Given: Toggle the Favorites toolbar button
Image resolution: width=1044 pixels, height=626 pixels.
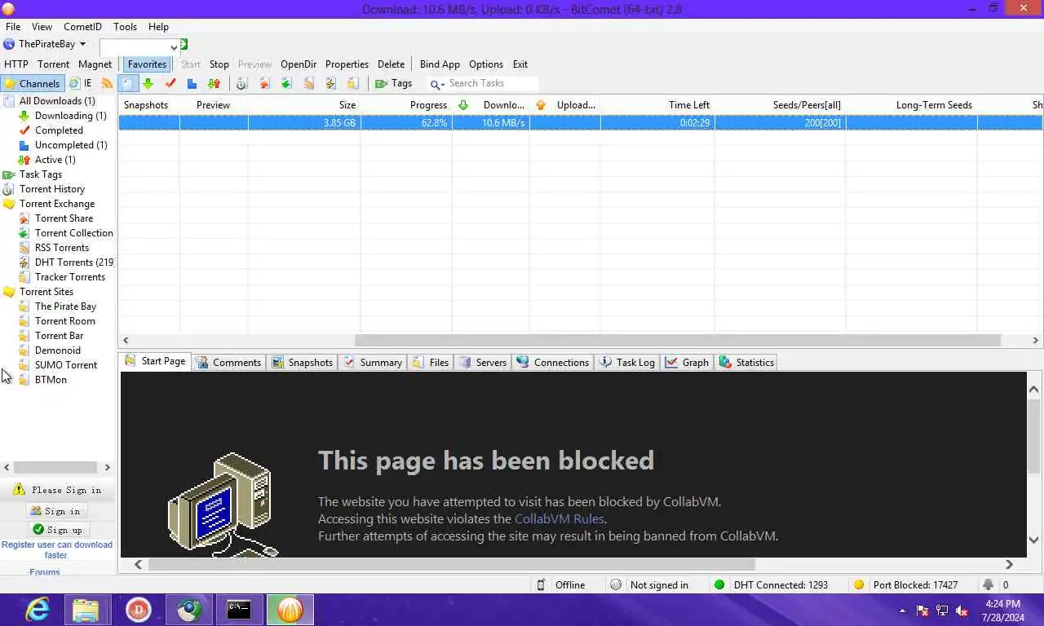Looking at the screenshot, I should 147,64.
